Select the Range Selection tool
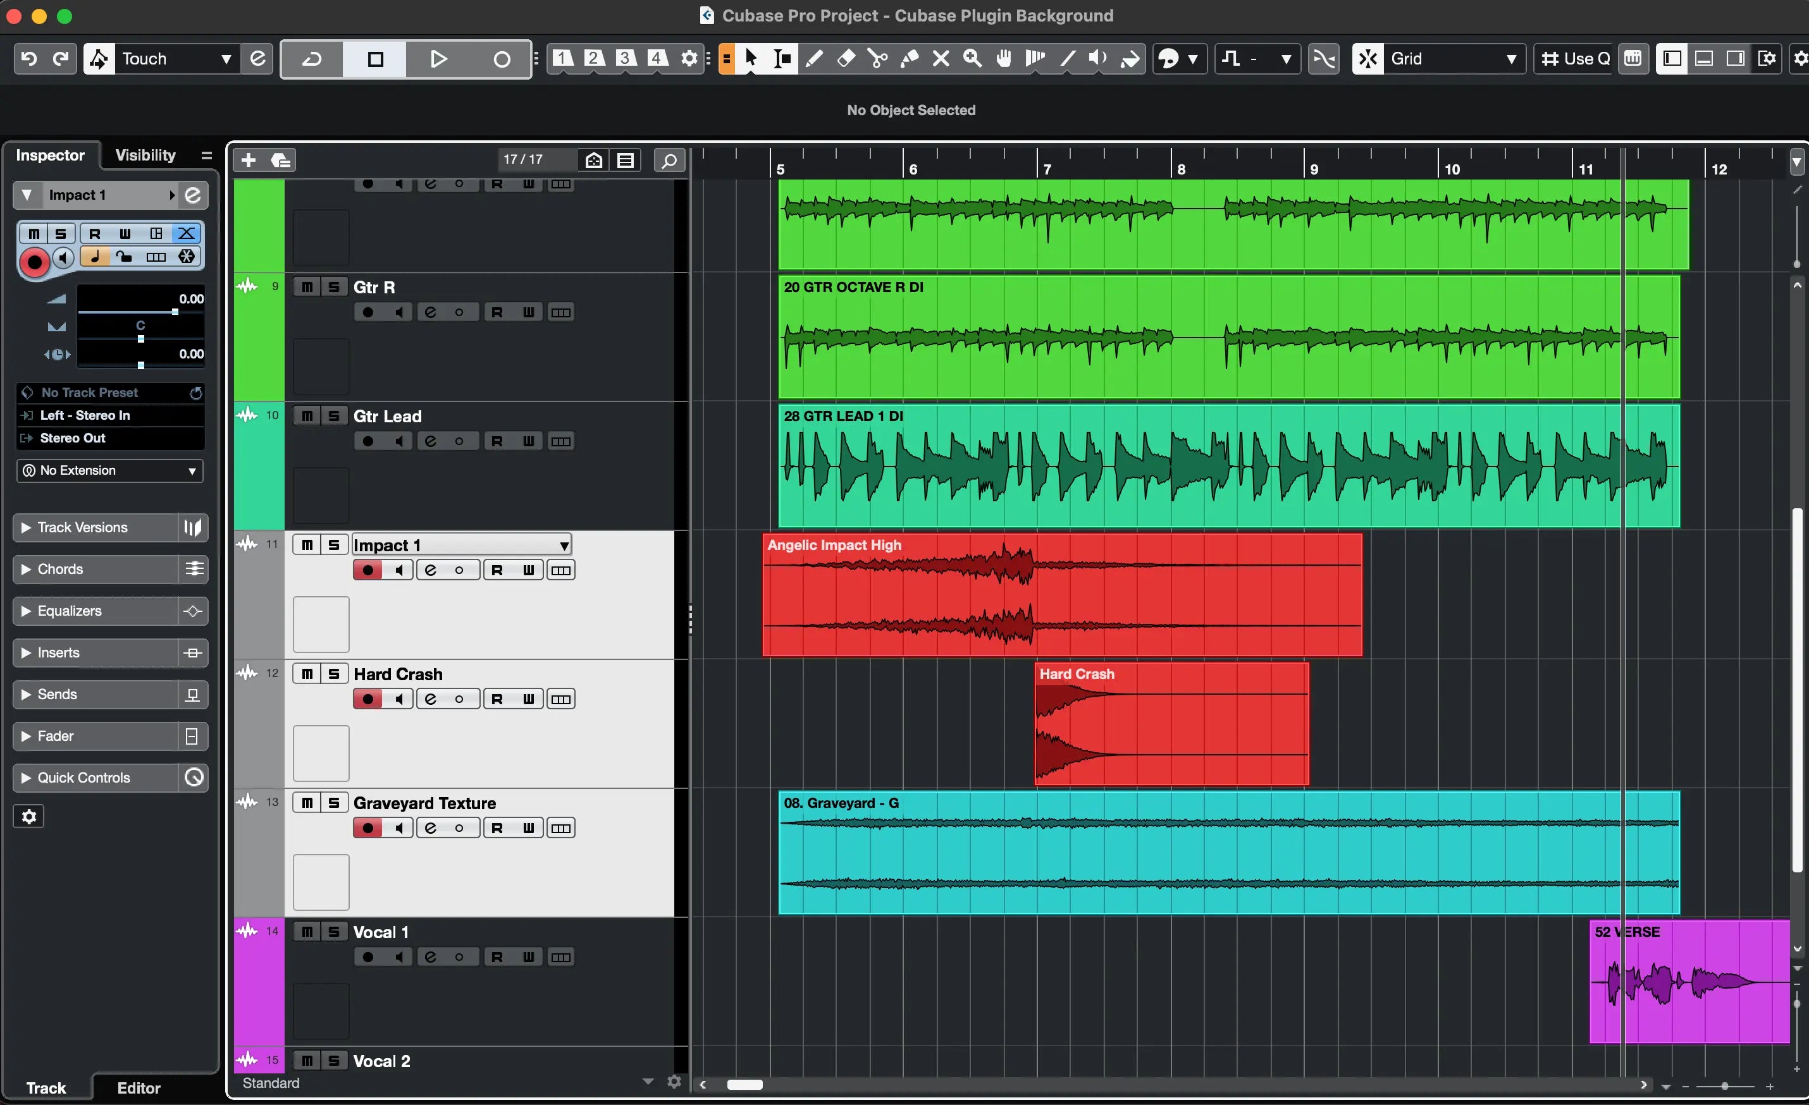 [781, 59]
